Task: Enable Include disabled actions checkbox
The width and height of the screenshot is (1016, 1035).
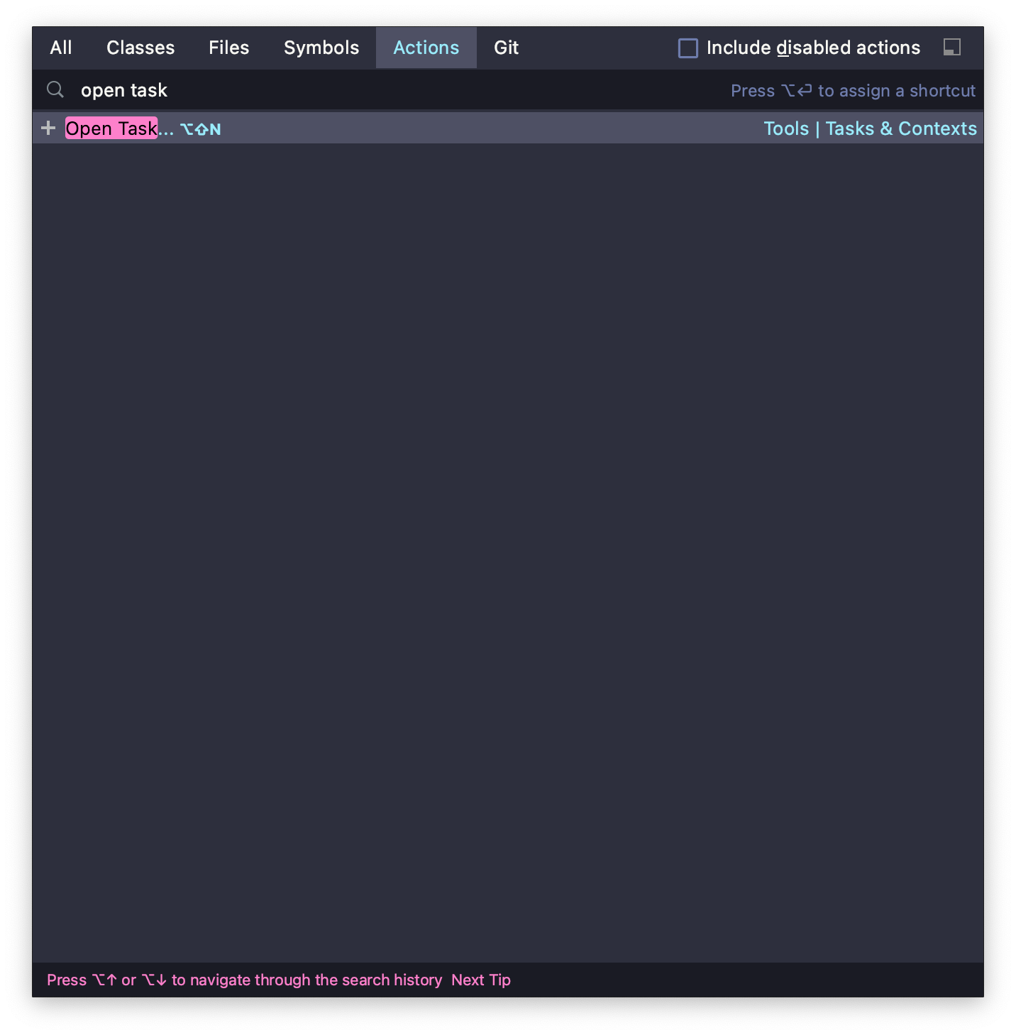Action: [x=688, y=48]
